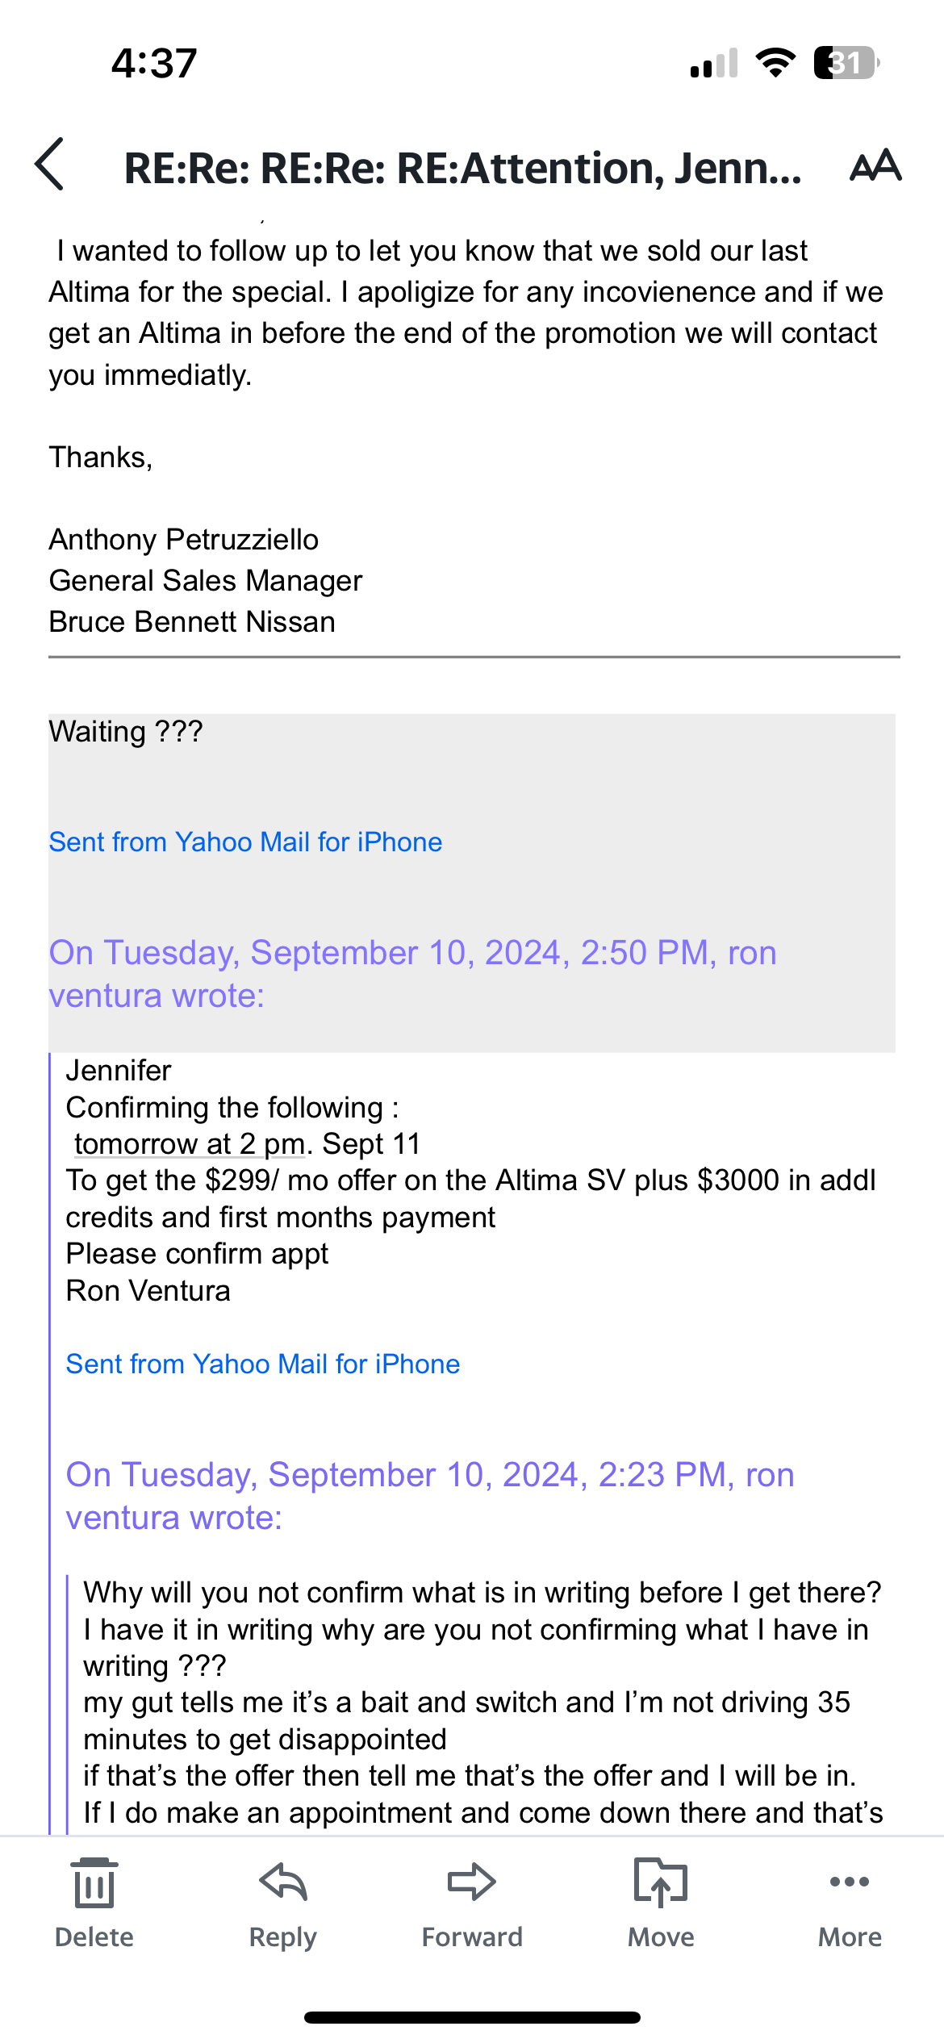944x2043 pixels.
Task: Tap the Anthony Petruzziello signature name
Action: (x=184, y=539)
